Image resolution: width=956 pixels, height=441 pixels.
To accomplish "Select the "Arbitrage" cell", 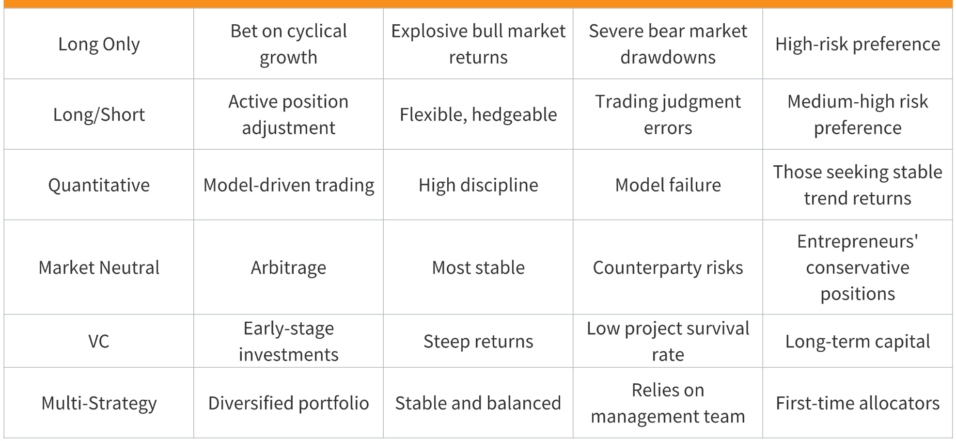I will [x=288, y=268].
